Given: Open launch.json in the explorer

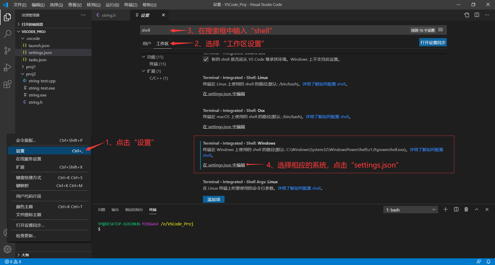Looking at the screenshot, I should click(x=39, y=46).
